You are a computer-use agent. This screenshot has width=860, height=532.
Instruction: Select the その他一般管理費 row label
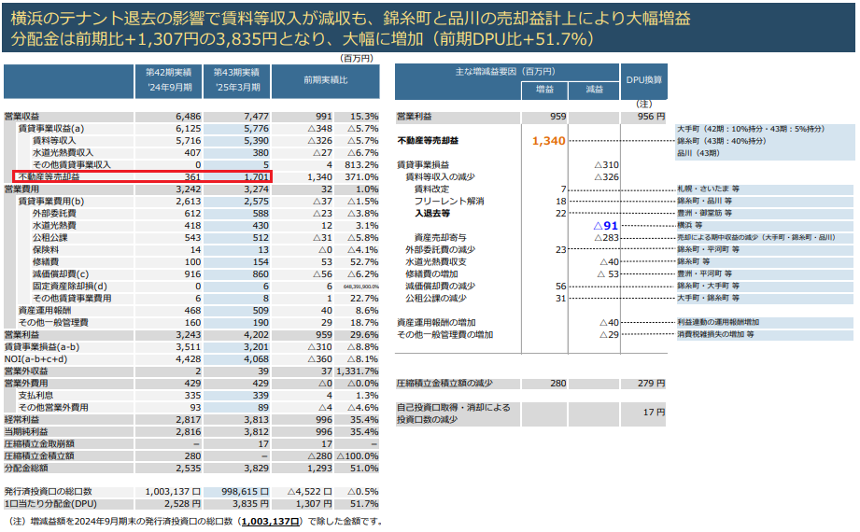tap(53, 322)
